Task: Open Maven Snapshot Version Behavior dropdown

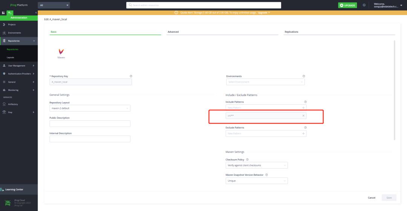Action: click(x=256, y=181)
